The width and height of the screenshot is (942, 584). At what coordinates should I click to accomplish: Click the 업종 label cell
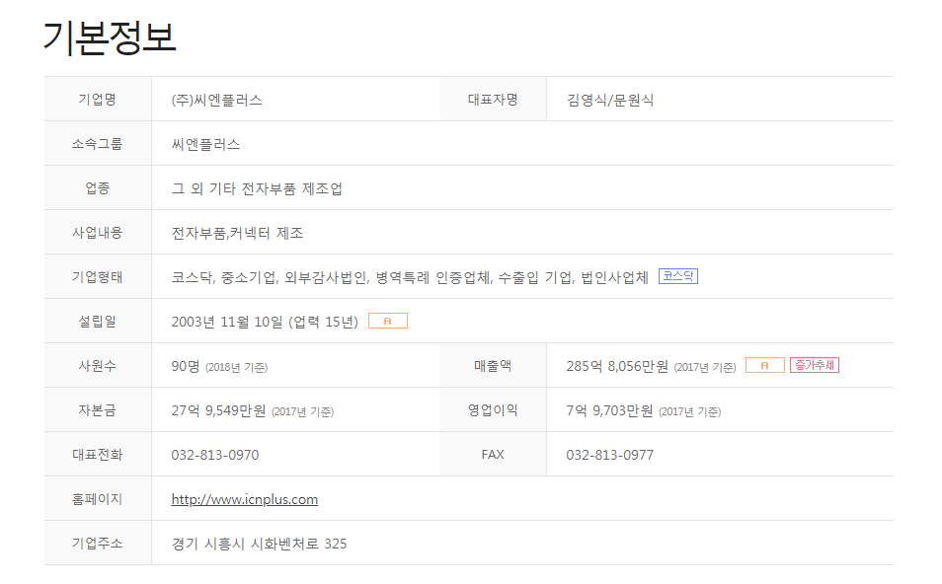point(98,187)
